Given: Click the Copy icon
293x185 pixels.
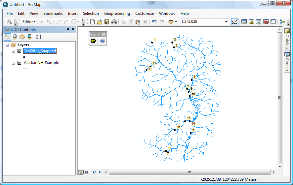Looking at the screenshot, I should [x=131, y=22].
